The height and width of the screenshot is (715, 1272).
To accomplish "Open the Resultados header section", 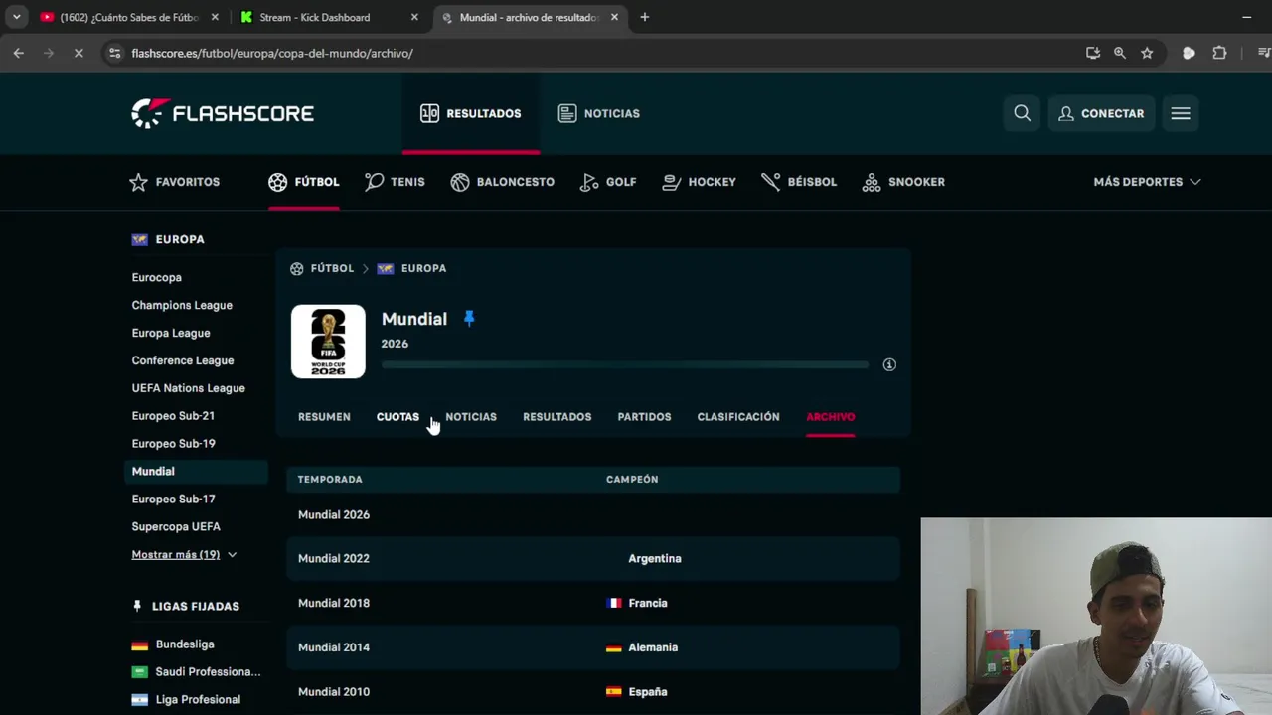I will pyautogui.click(x=471, y=113).
